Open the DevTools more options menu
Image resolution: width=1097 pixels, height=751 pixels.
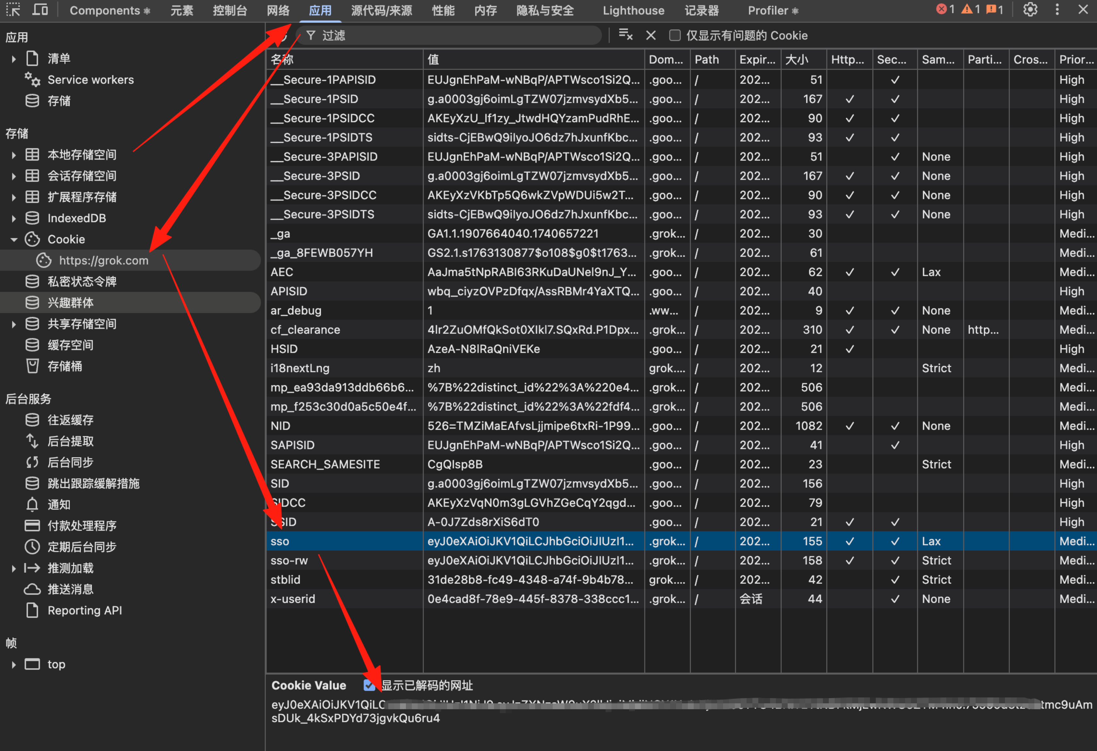pyautogui.click(x=1057, y=10)
